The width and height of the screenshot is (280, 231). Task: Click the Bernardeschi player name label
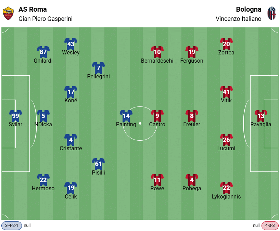[x=157, y=61]
